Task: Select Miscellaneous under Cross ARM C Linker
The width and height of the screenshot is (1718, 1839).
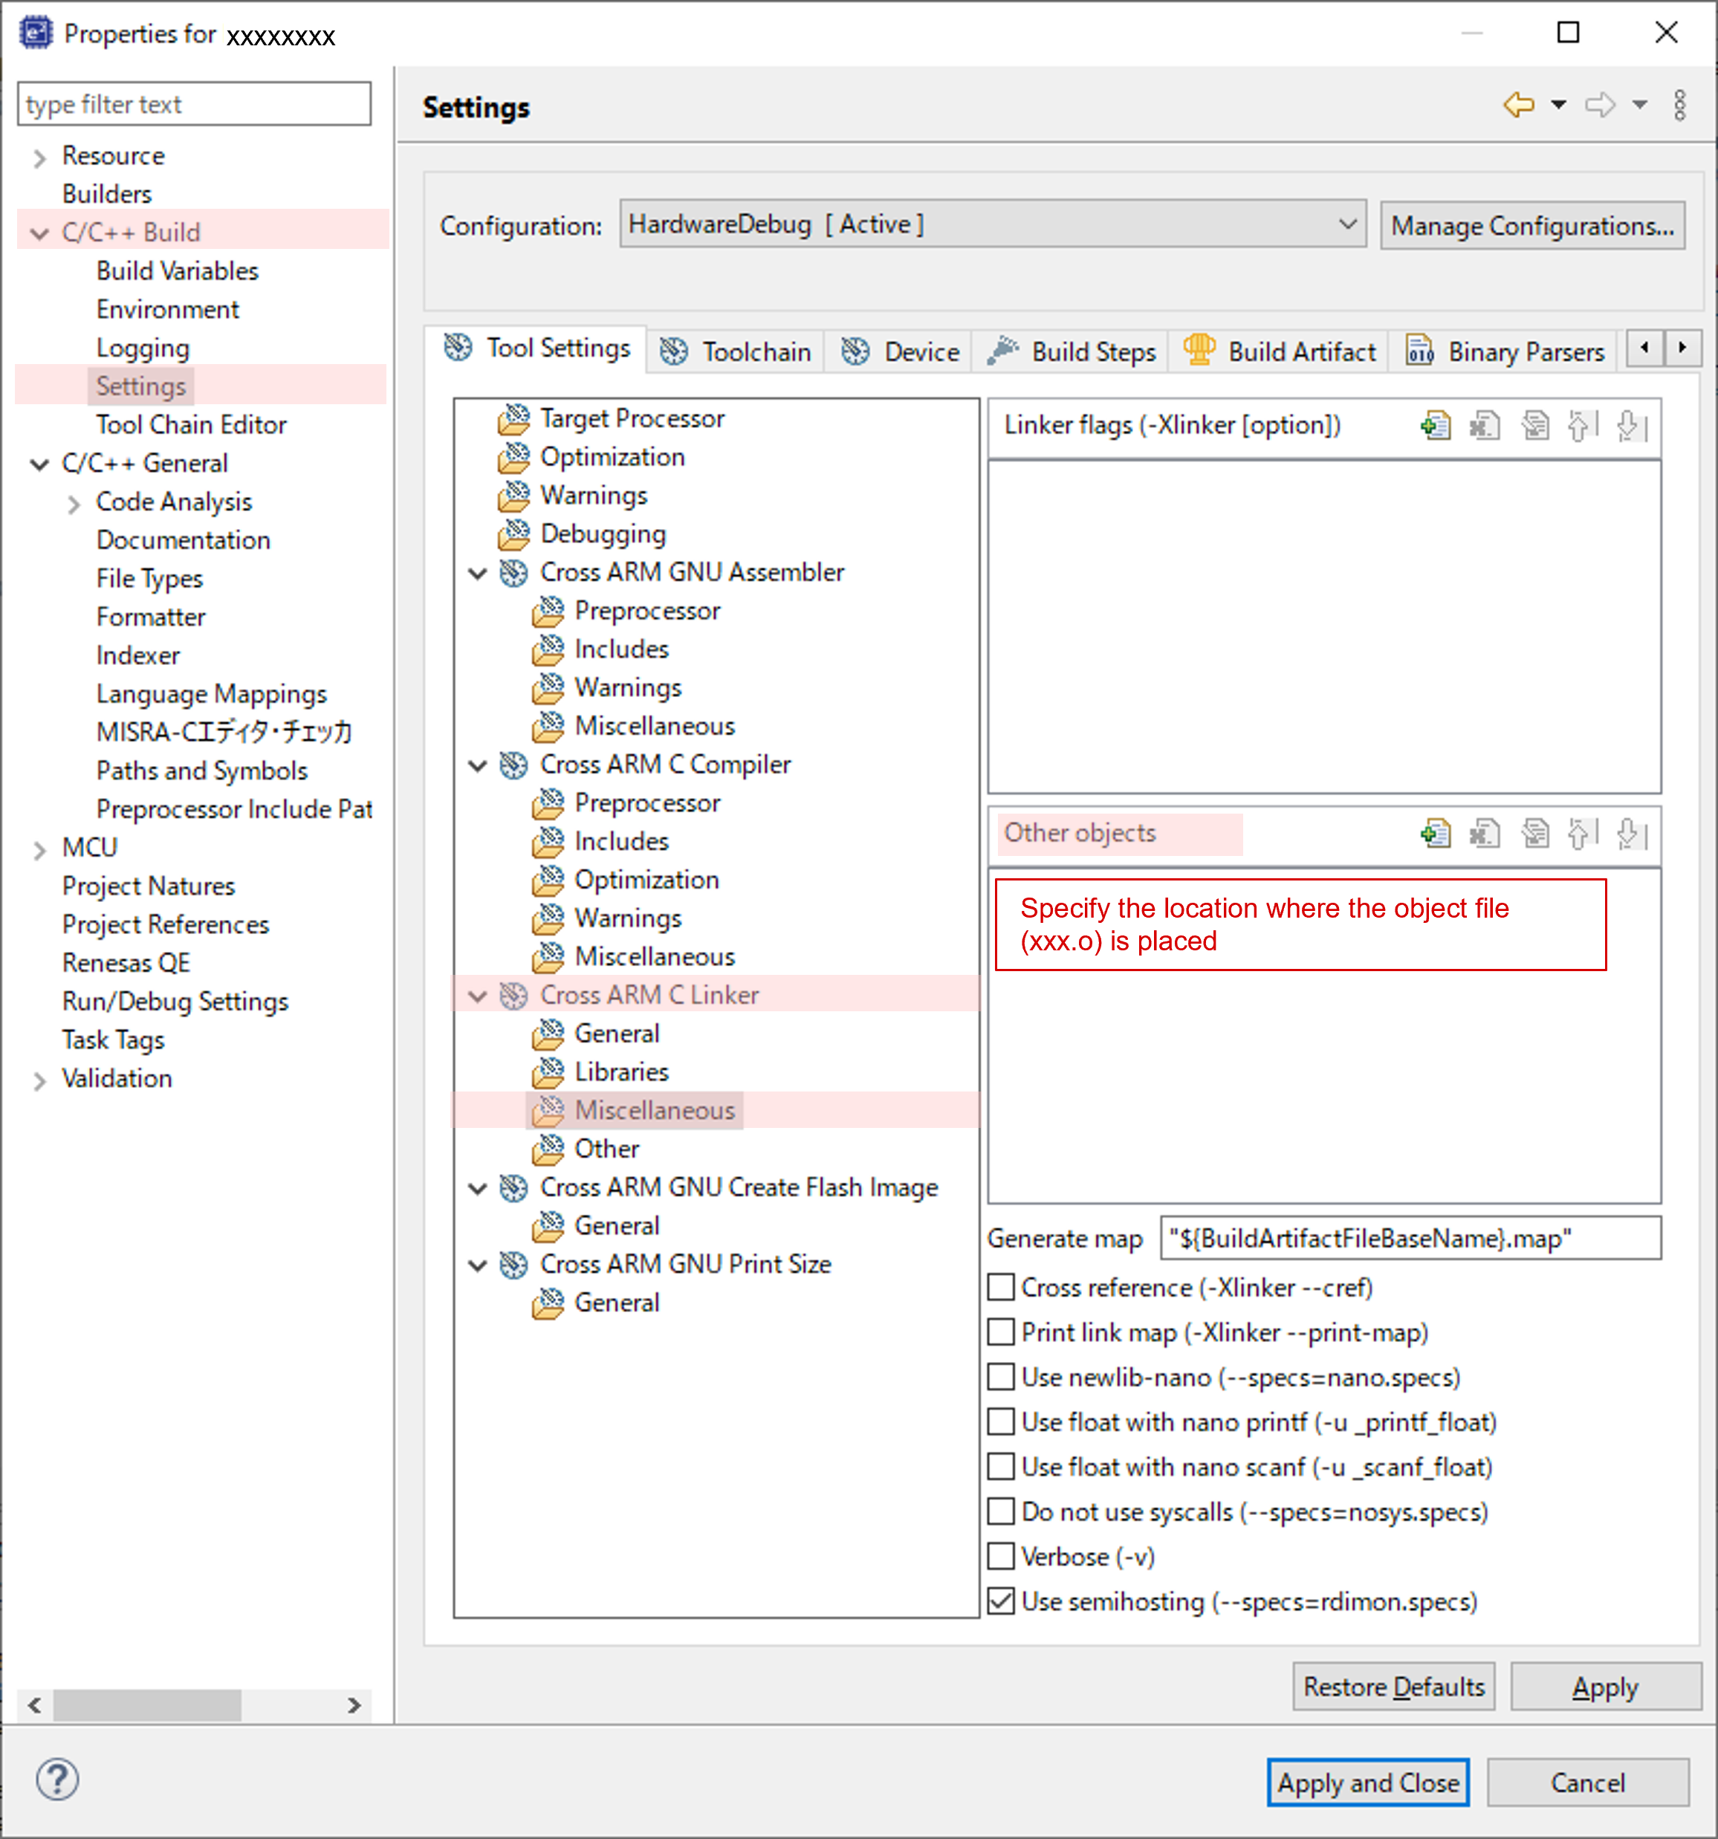Action: tap(654, 1109)
